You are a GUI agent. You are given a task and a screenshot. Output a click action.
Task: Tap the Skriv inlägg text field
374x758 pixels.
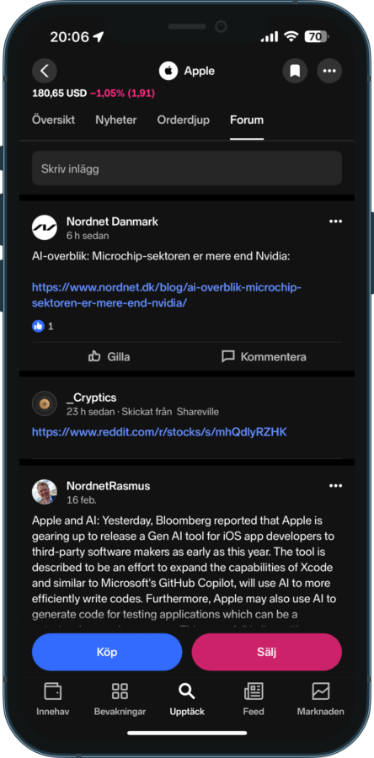[x=187, y=168]
